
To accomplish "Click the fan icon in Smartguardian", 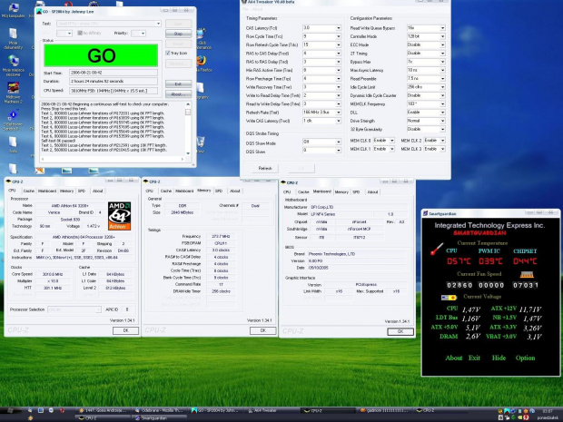I will [527, 274].
